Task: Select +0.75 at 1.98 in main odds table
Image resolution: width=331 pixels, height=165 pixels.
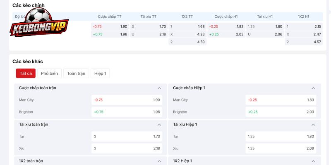Action: pyautogui.click(x=110, y=34)
